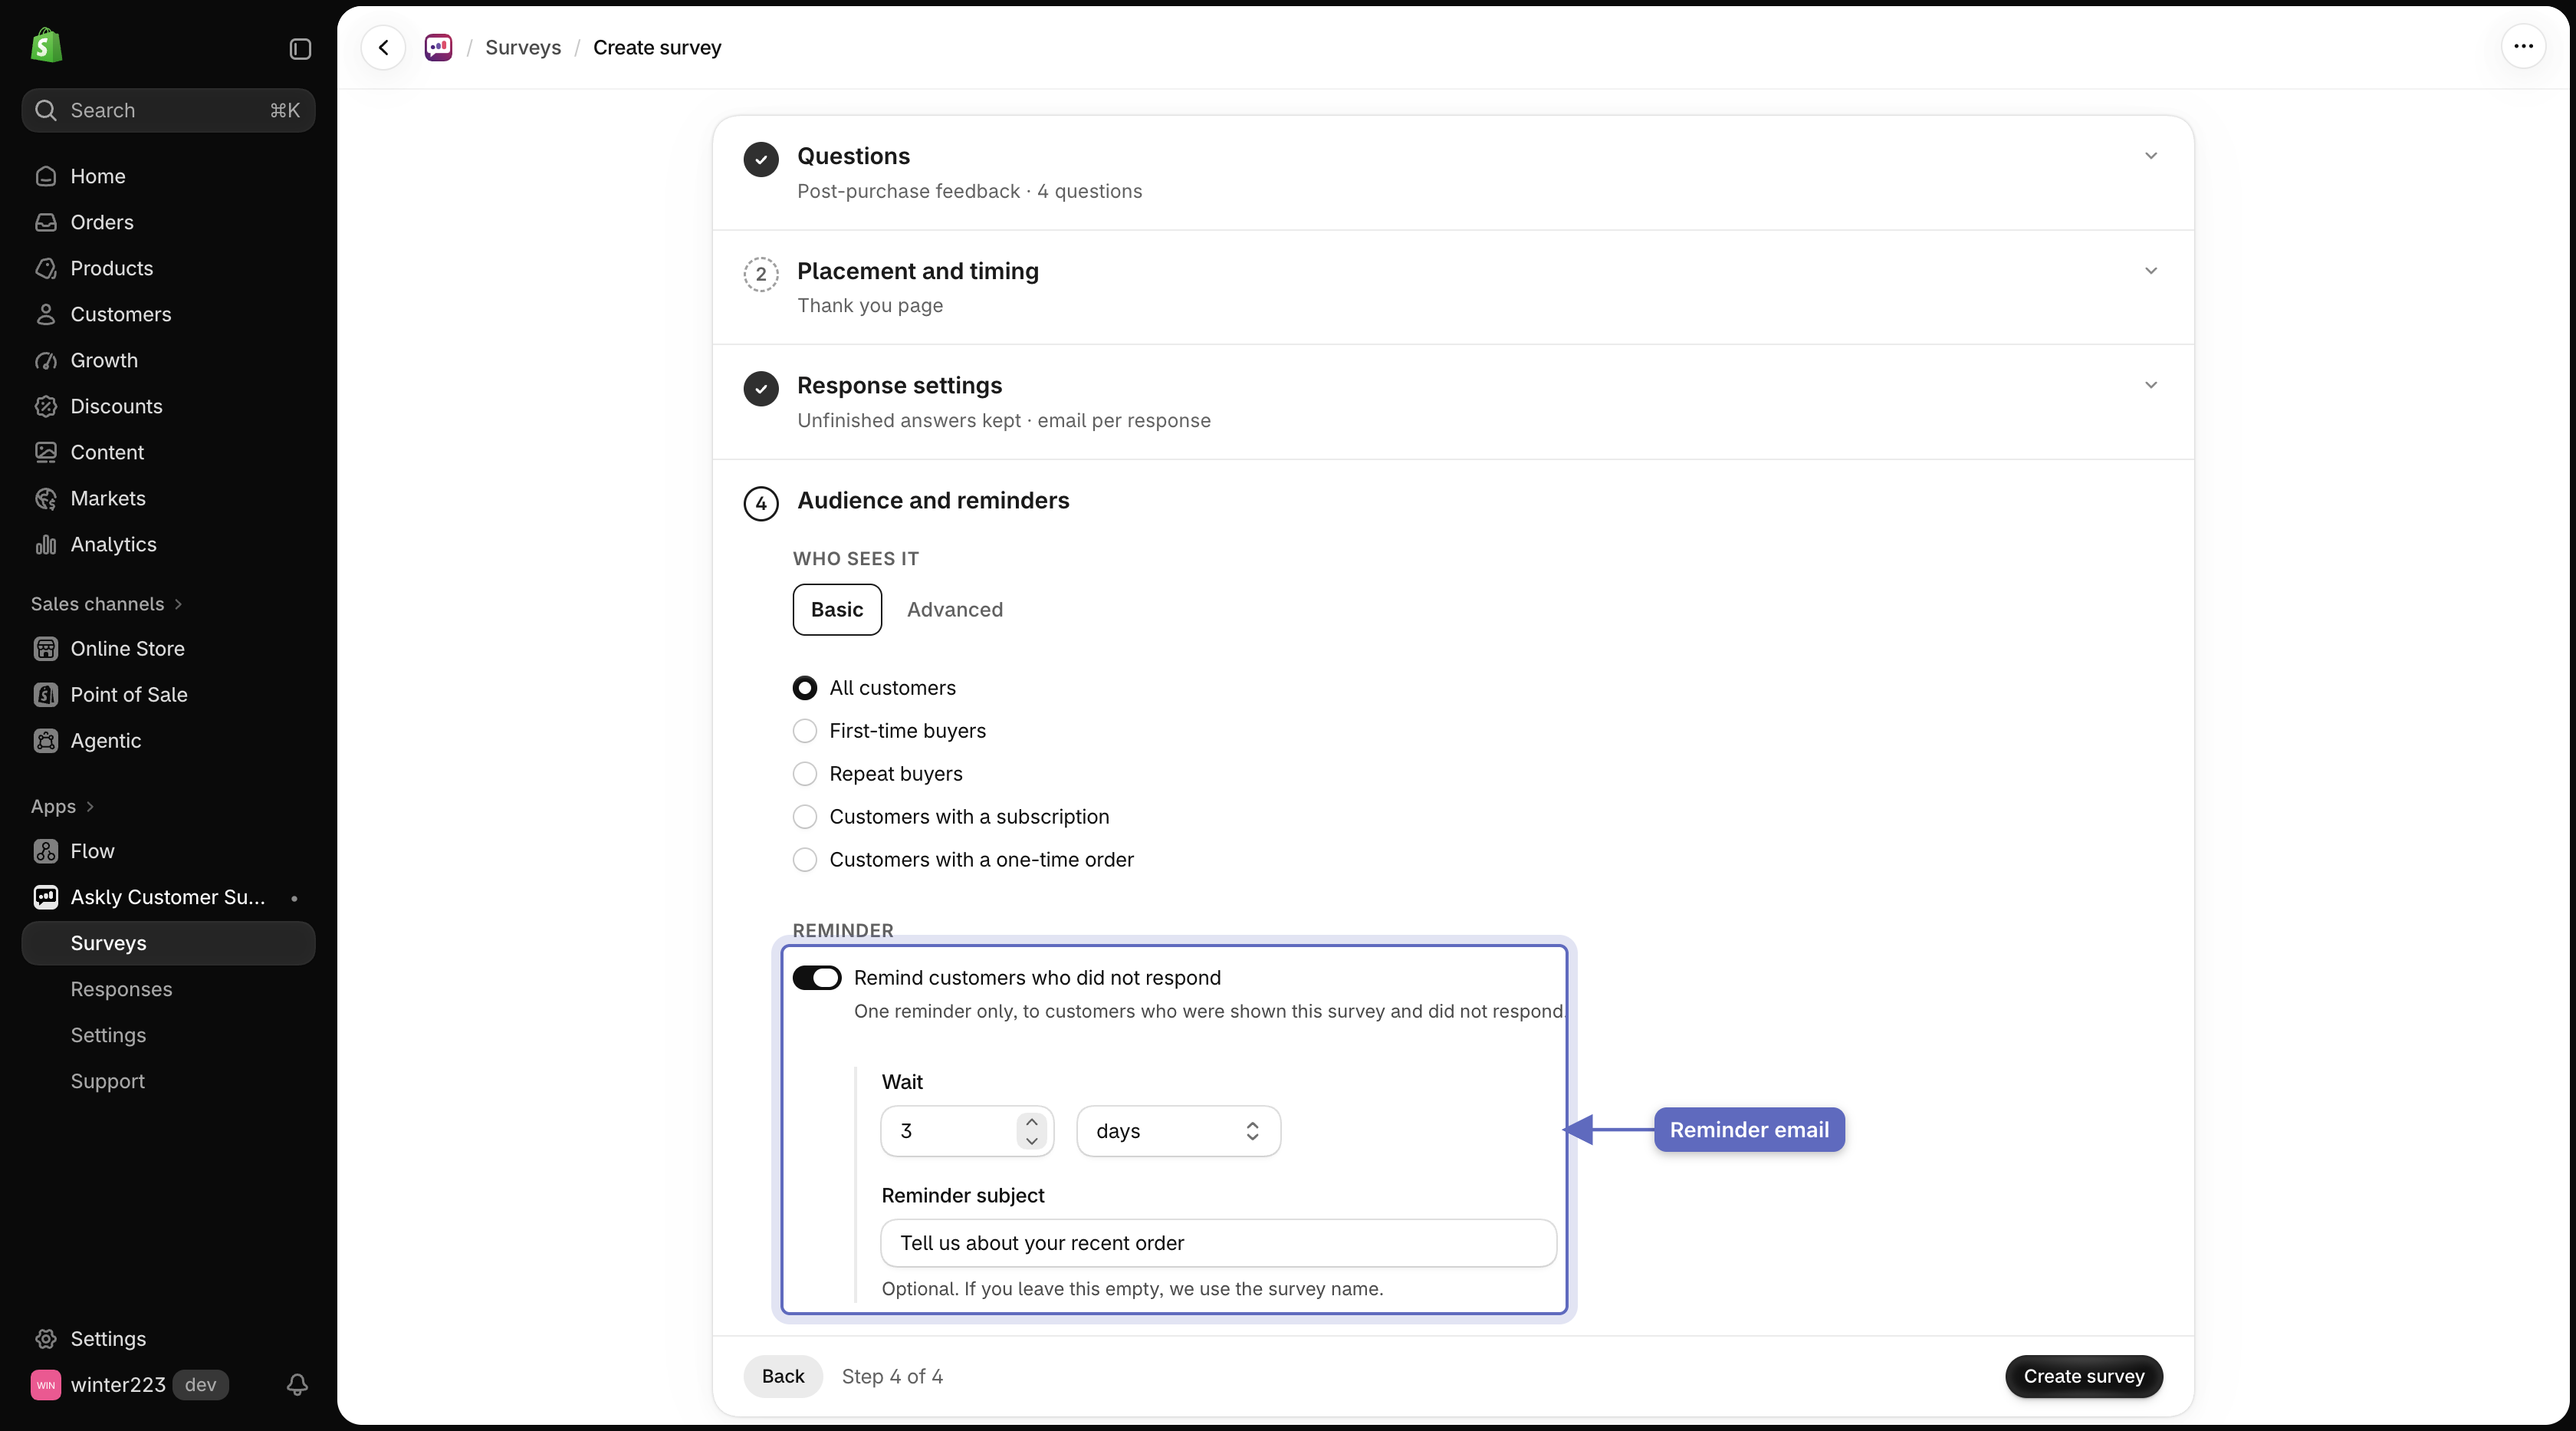Screen dimensions: 2576x1431
Task: Click the Reminder subject text field
Action: pos(1218,1243)
